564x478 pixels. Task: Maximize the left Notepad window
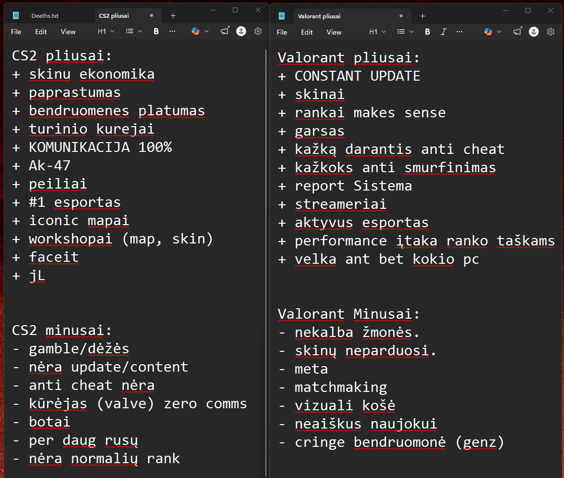point(235,10)
